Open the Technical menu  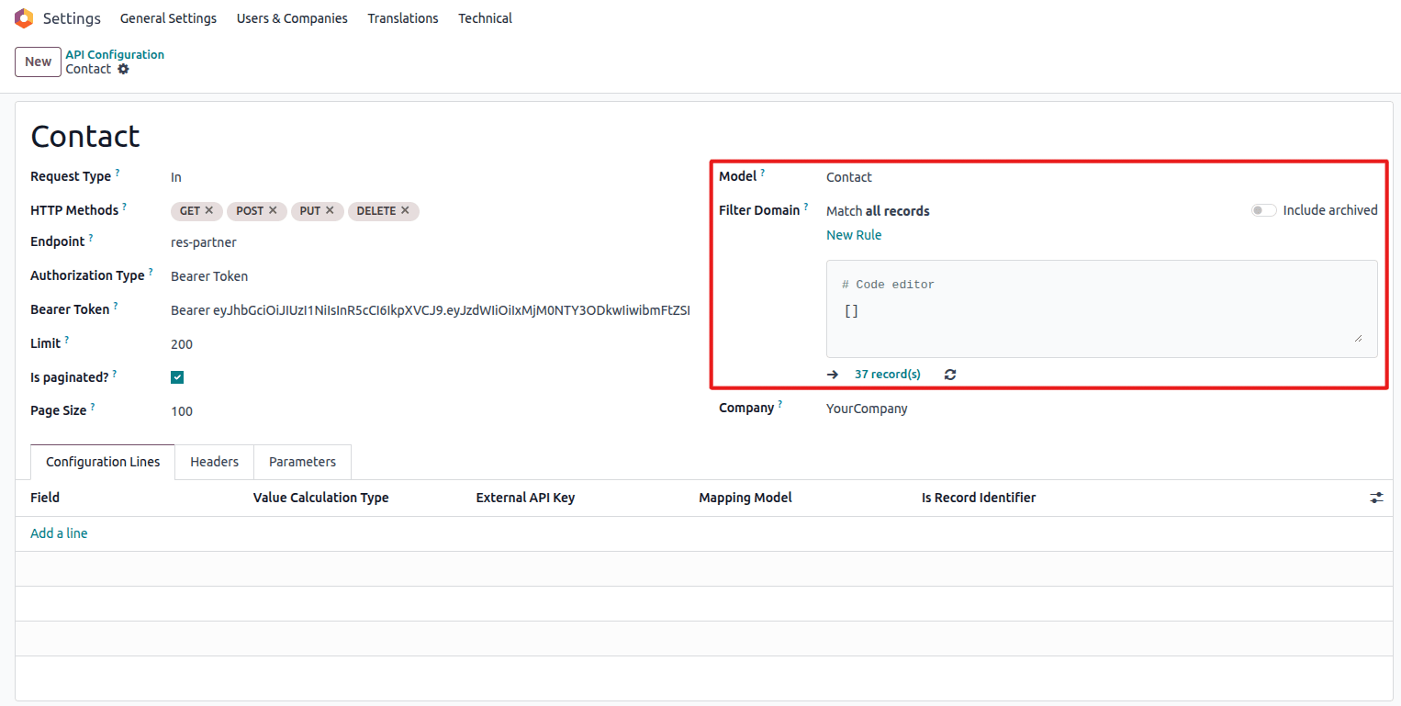point(485,18)
